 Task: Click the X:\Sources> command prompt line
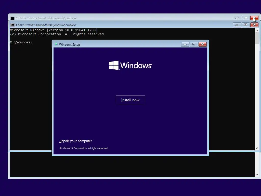click(21, 42)
